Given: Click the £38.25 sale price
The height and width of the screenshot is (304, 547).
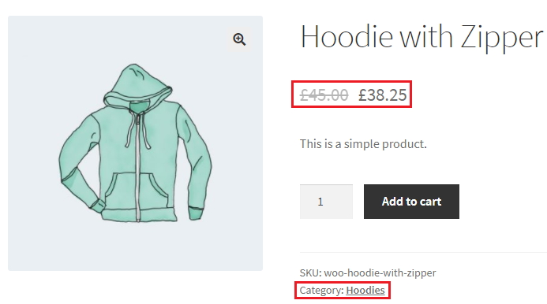Looking at the screenshot, I should coord(383,95).
